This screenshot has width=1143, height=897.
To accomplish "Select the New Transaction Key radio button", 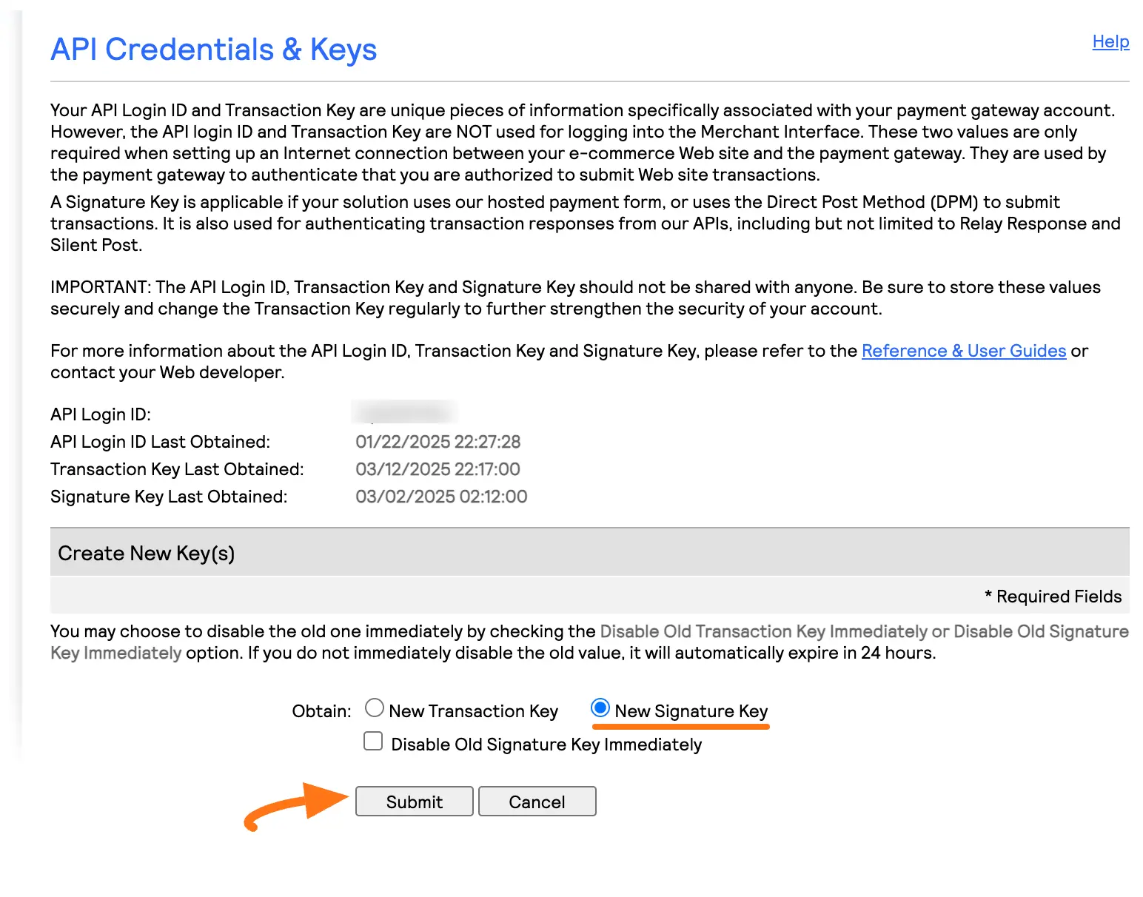I will click(375, 708).
